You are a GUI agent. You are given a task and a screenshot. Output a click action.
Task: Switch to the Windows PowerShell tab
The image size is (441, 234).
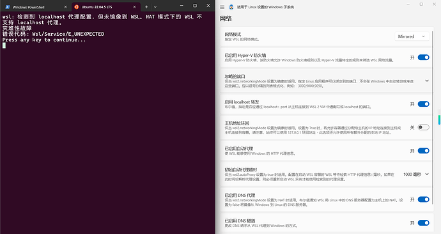click(x=36, y=7)
